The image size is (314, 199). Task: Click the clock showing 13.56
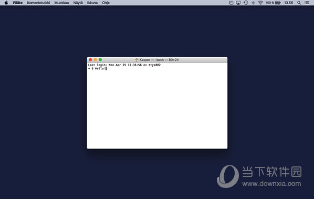click(289, 3)
